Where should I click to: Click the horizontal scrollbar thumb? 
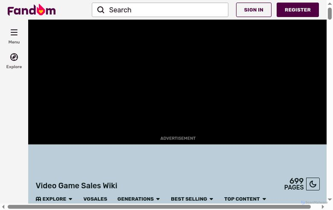coord(159,207)
